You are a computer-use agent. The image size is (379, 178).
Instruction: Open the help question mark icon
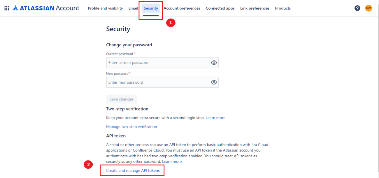[357, 8]
